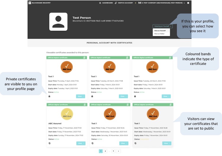Click globe icon on the suspended certificate card
This screenshot has height=156, width=222.
[135, 143]
